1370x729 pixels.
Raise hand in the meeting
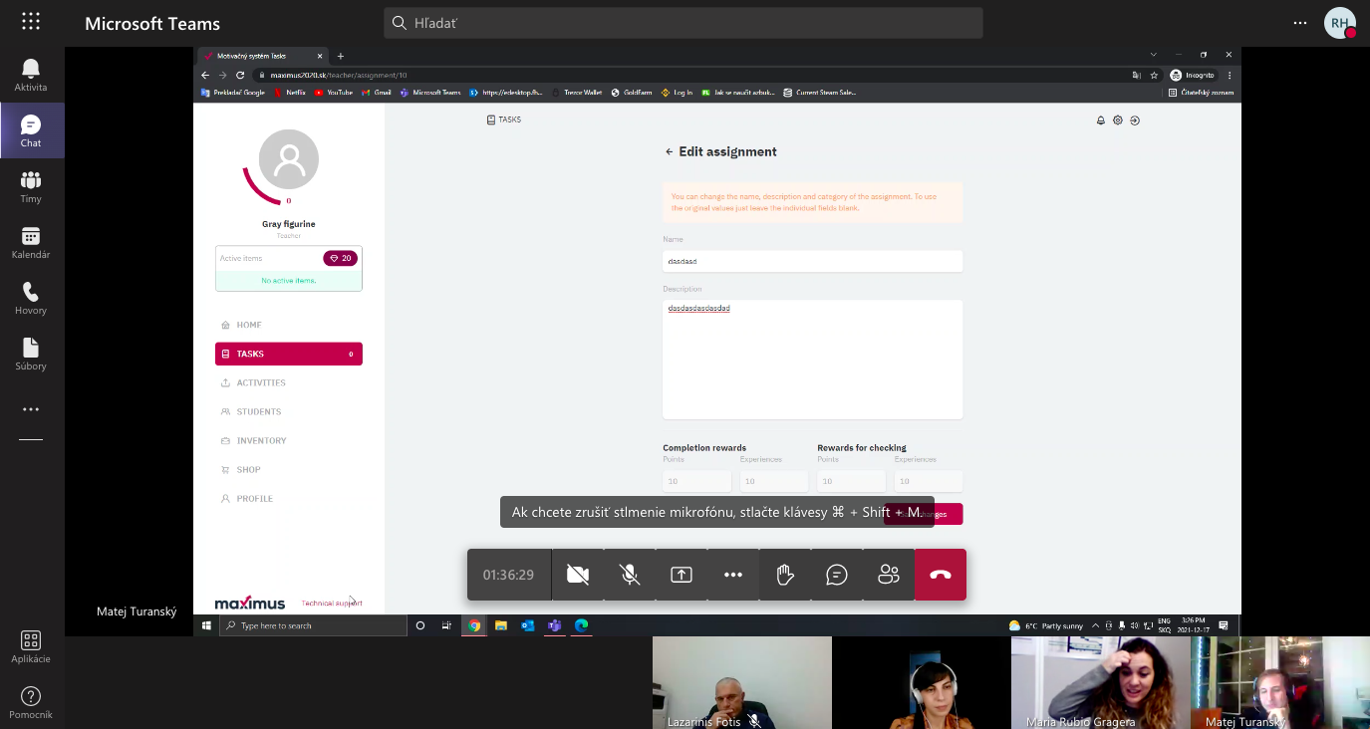785,575
